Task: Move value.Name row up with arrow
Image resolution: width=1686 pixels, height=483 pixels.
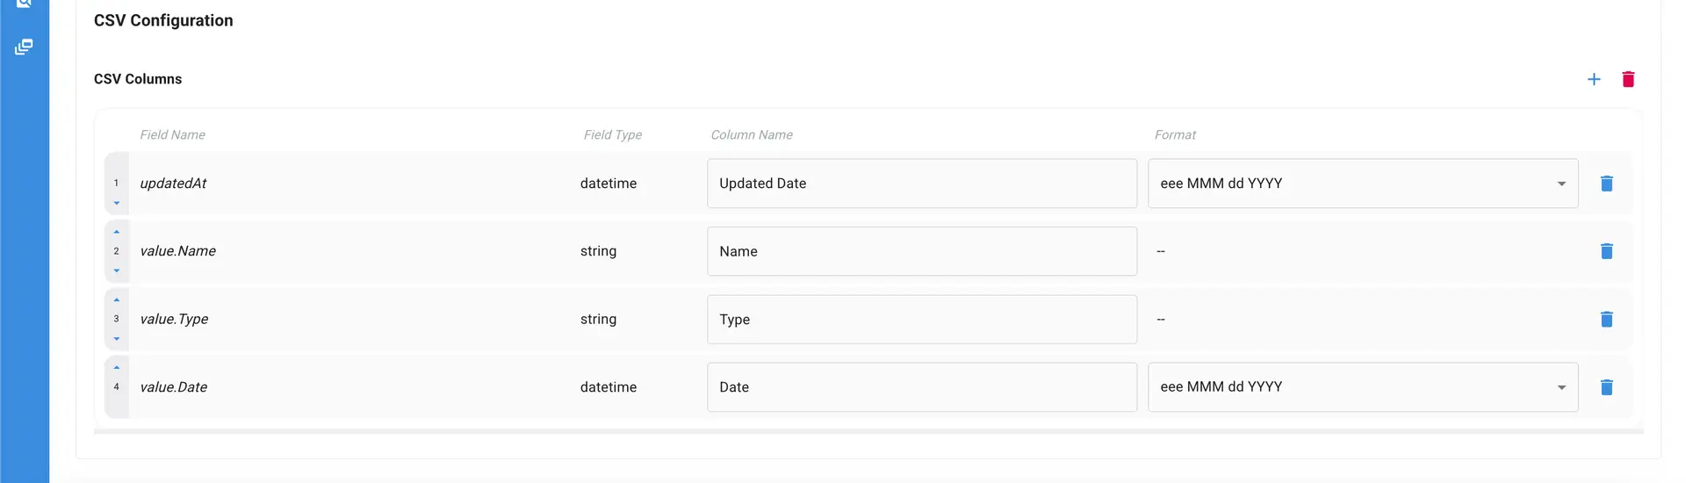Action: click(x=116, y=232)
